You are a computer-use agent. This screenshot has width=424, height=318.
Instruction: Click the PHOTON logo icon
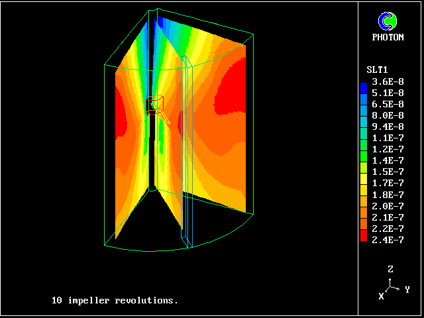(x=388, y=21)
